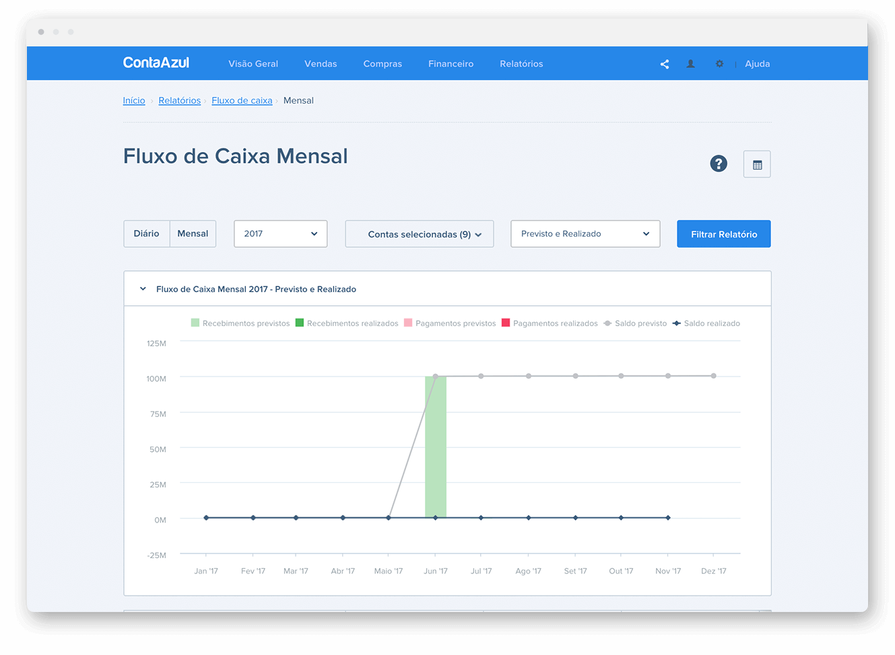Click Saldo previsto point at Jul '17
Viewport: 895px width, 655px height.
481,376
